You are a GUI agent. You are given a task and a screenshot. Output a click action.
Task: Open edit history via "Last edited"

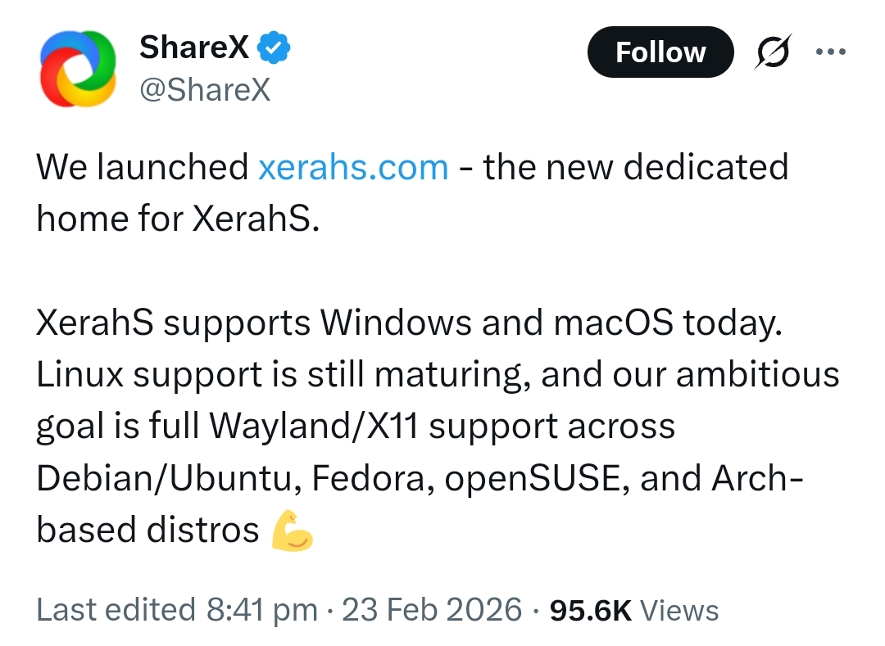[x=116, y=610]
